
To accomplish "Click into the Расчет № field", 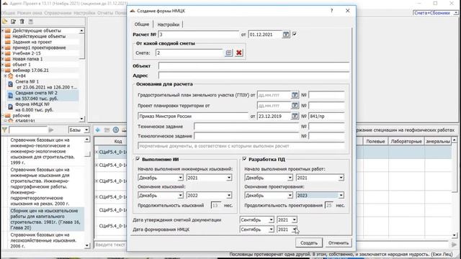I will [199, 35].
